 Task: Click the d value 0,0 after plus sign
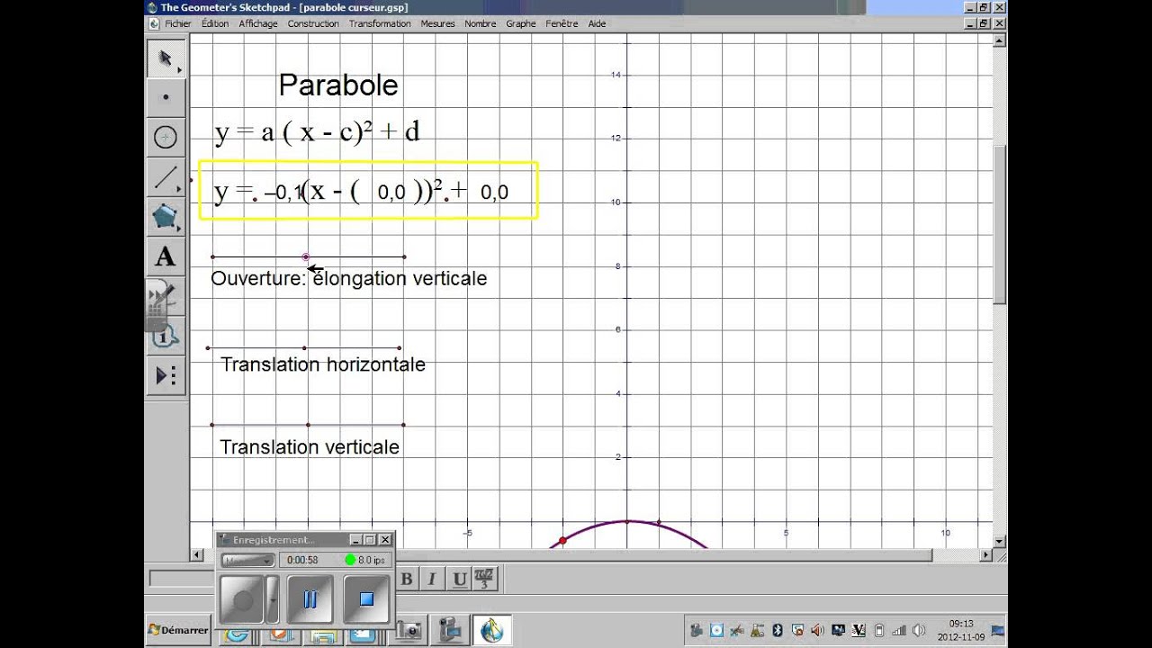pyautogui.click(x=494, y=193)
